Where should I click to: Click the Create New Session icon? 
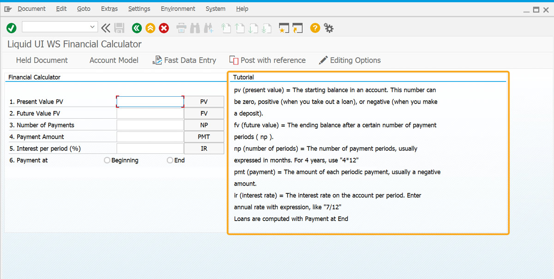tap(283, 28)
